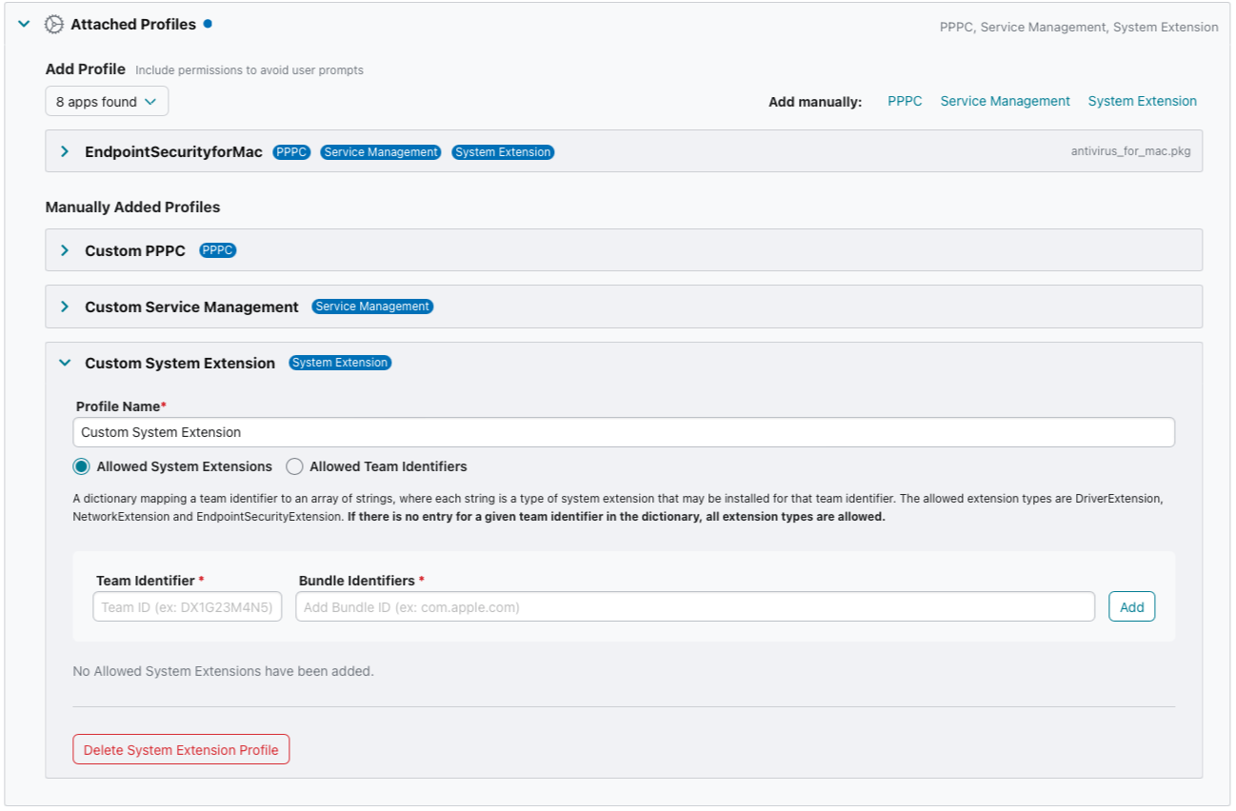Click the Add button for identifiers
This screenshot has height=811, width=1236.
pos(1131,607)
